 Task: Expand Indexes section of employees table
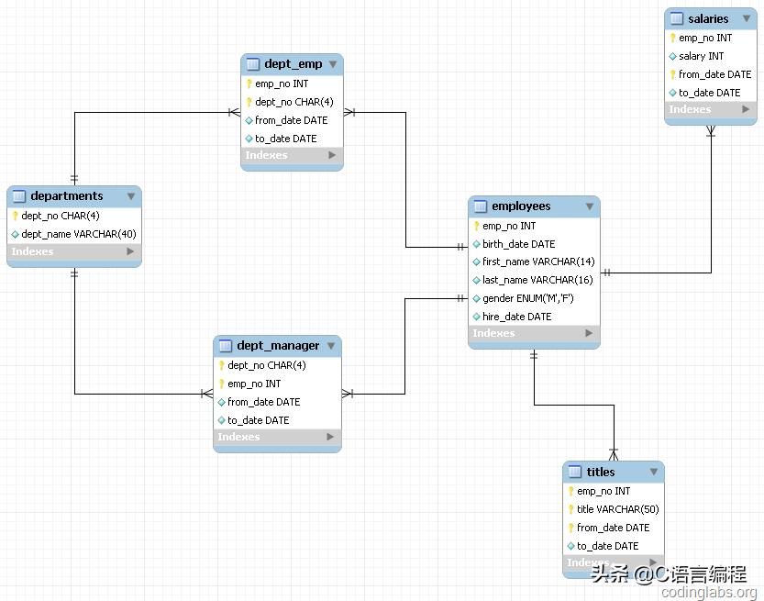[x=589, y=333]
